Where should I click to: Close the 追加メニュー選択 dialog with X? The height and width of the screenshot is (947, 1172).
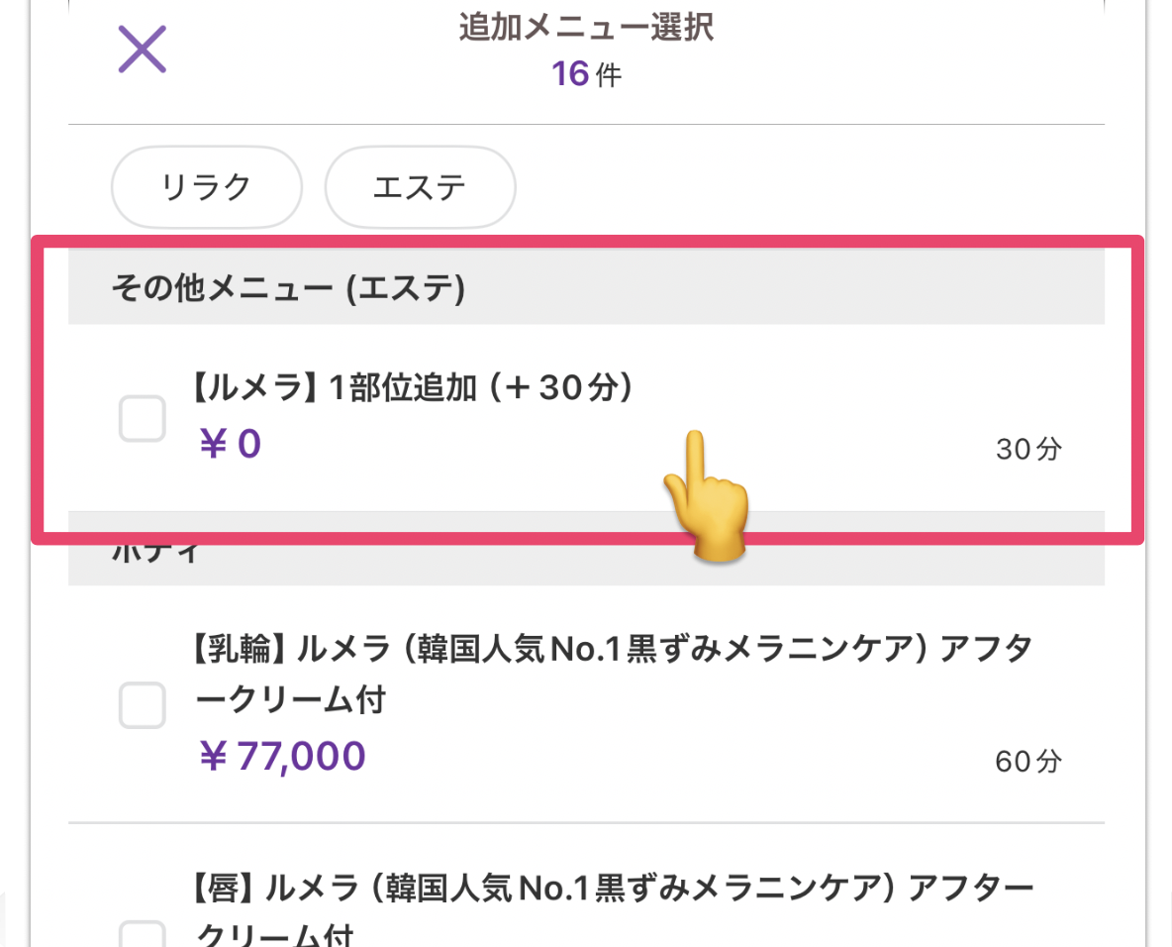point(143,50)
